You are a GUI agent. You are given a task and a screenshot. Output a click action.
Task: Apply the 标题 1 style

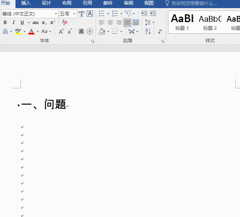tap(182, 22)
